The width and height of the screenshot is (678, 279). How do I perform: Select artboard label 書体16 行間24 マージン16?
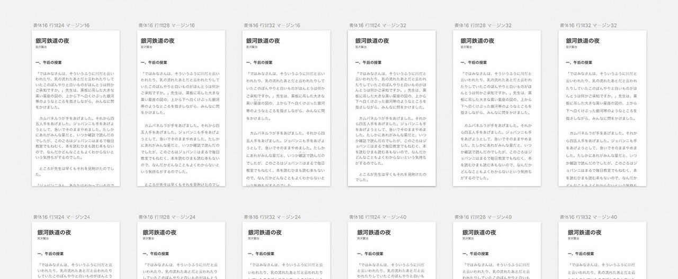pos(61,25)
